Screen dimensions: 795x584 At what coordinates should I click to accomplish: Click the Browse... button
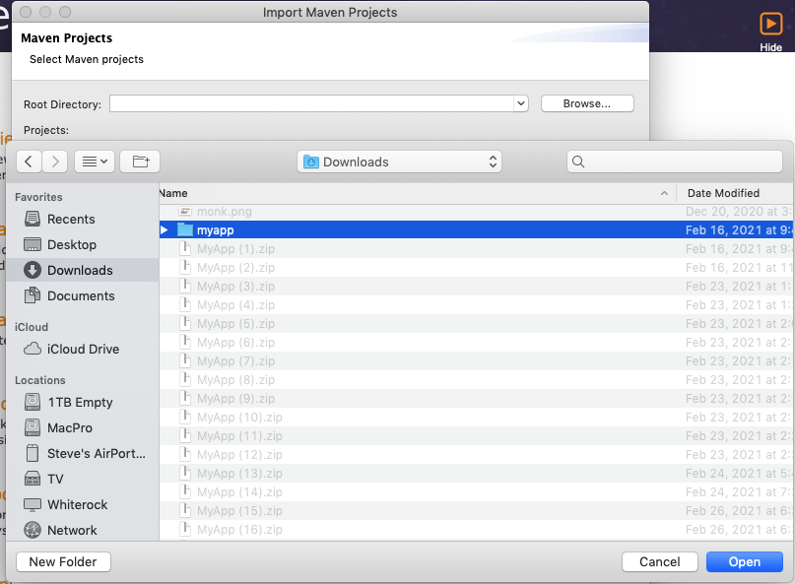click(587, 102)
